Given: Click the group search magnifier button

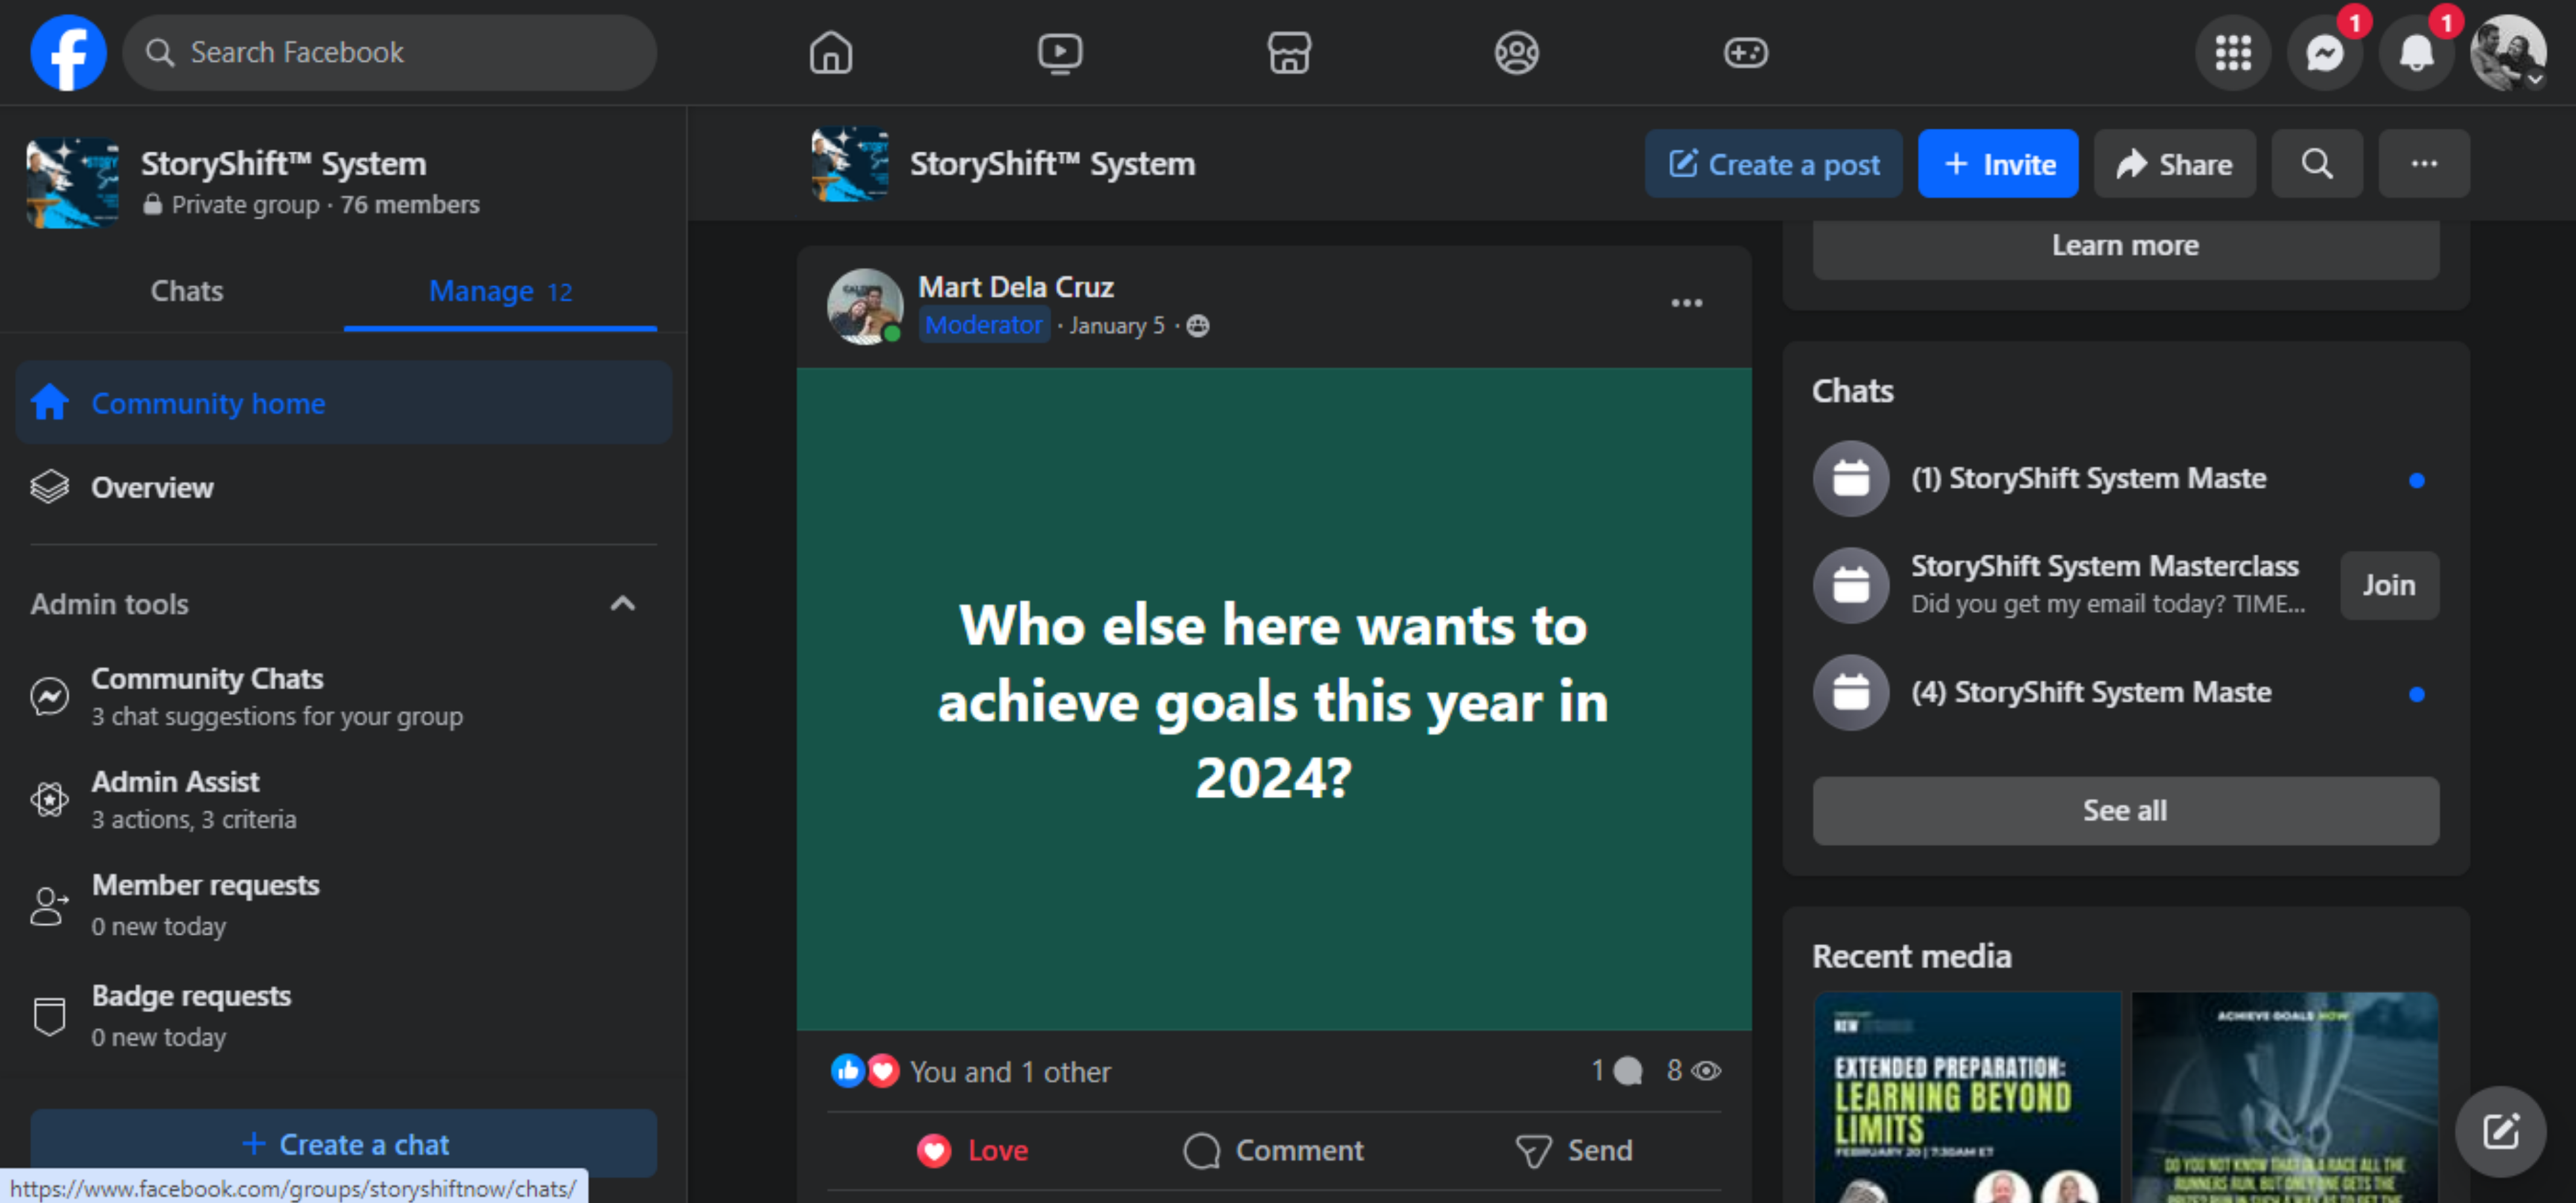Looking at the screenshot, I should tap(2316, 163).
